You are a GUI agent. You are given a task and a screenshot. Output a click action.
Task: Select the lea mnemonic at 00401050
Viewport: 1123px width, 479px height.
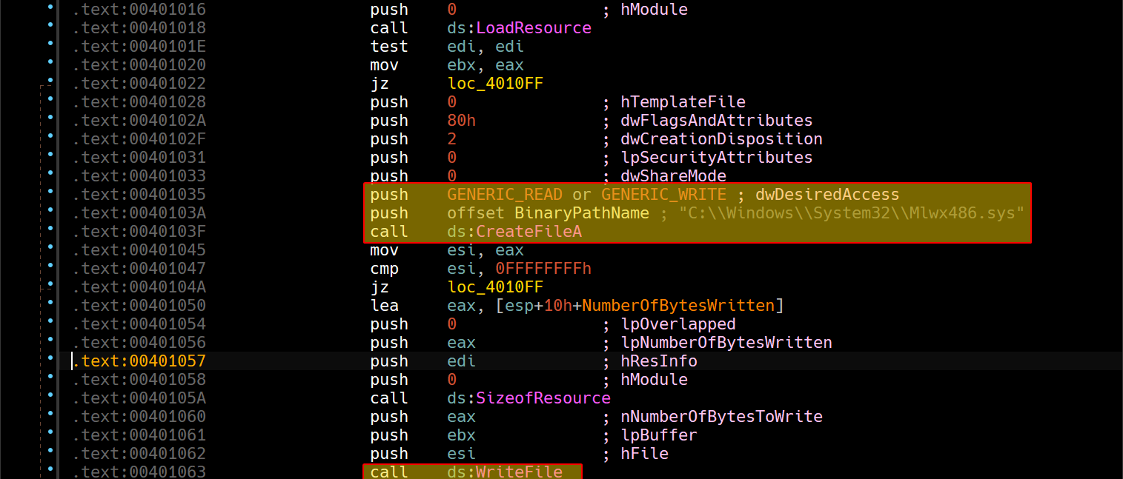coord(384,306)
